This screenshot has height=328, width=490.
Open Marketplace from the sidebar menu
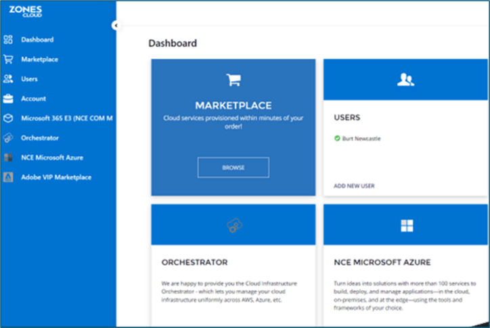[39, 60]
